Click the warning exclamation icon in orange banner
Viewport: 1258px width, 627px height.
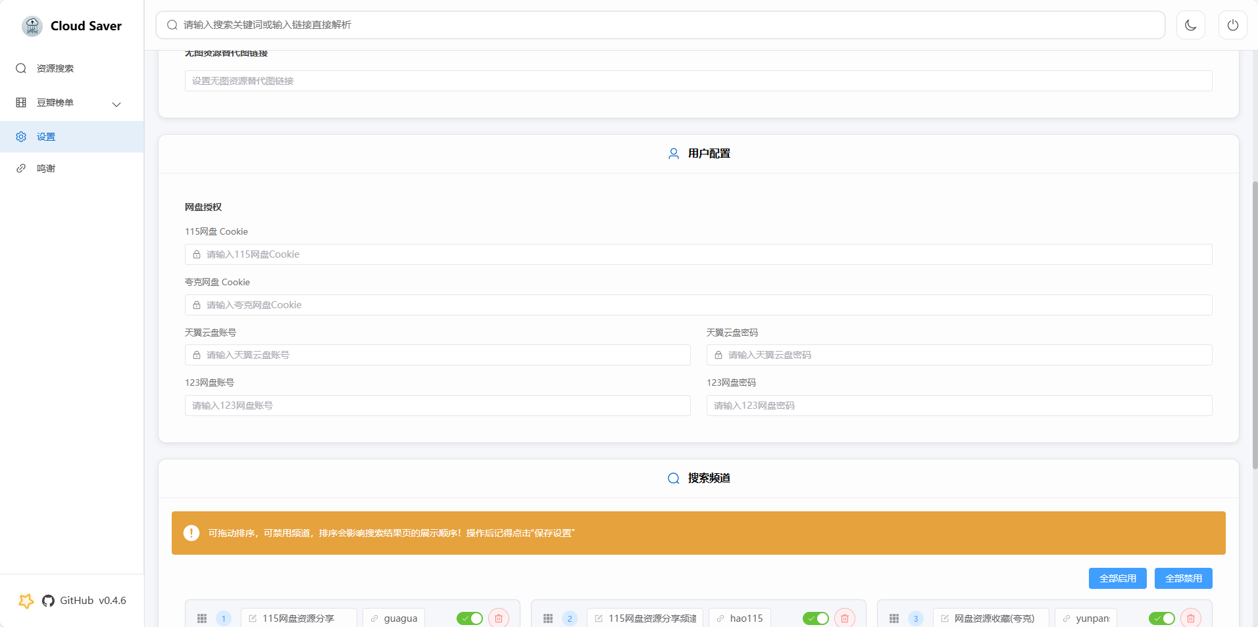point(191,533)
